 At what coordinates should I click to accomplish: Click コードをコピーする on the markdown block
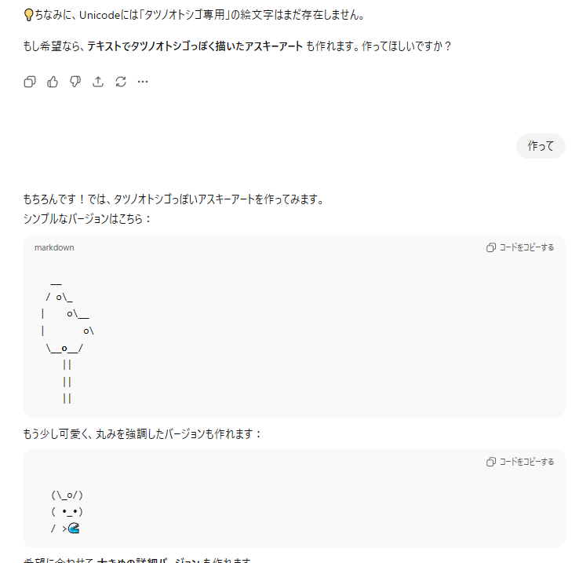(520, 247)
